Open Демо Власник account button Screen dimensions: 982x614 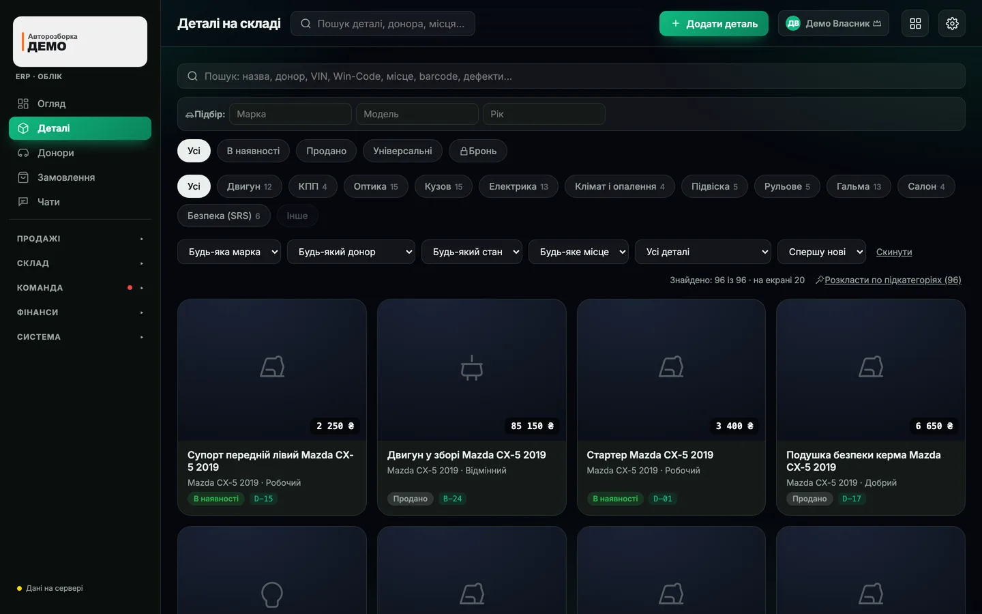tap(833, 24)
